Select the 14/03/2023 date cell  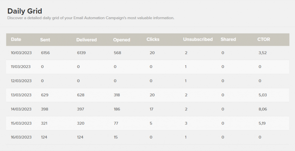21,109
